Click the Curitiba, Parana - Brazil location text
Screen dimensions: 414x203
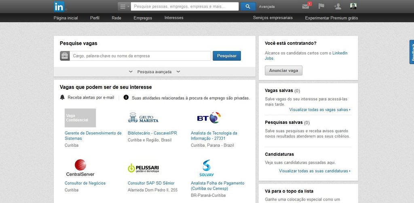[x=212, y=145]
